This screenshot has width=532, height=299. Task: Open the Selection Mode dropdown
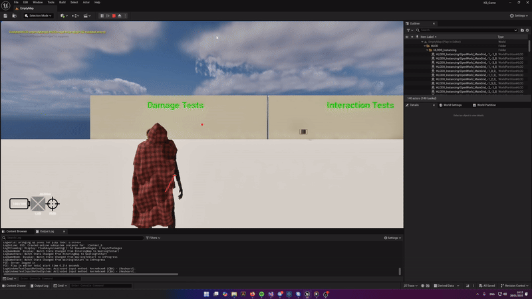coord(39,15)
